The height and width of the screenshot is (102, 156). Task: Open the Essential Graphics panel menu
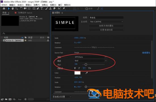[x=62, y=13]
